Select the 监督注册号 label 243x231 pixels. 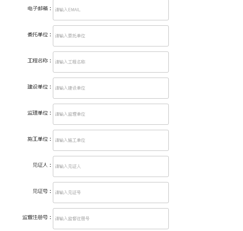pos(35,218)
